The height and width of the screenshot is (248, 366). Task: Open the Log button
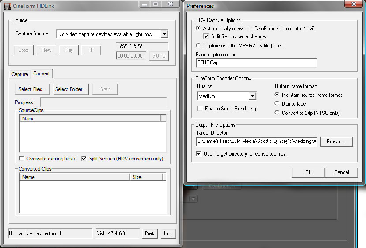pyautogui.click(x=168, y=233)
